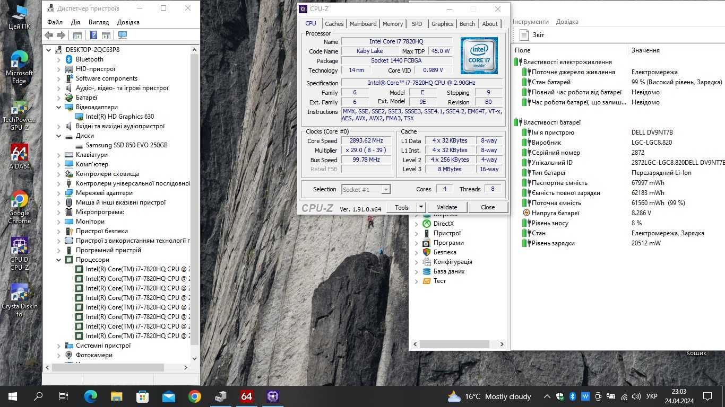Open Цей ПК desktop icon

(20, 17)
